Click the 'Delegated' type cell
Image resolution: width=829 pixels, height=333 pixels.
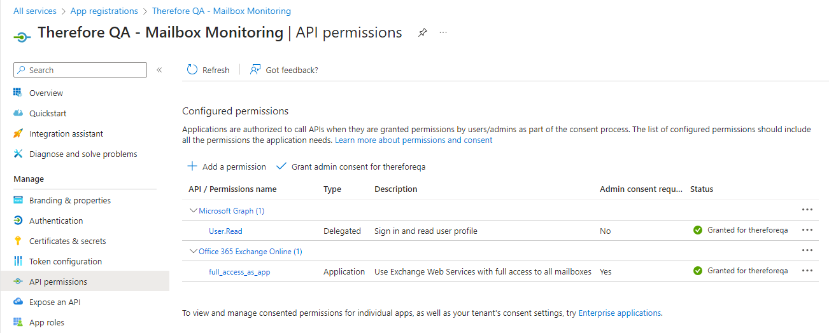(342, 231)
